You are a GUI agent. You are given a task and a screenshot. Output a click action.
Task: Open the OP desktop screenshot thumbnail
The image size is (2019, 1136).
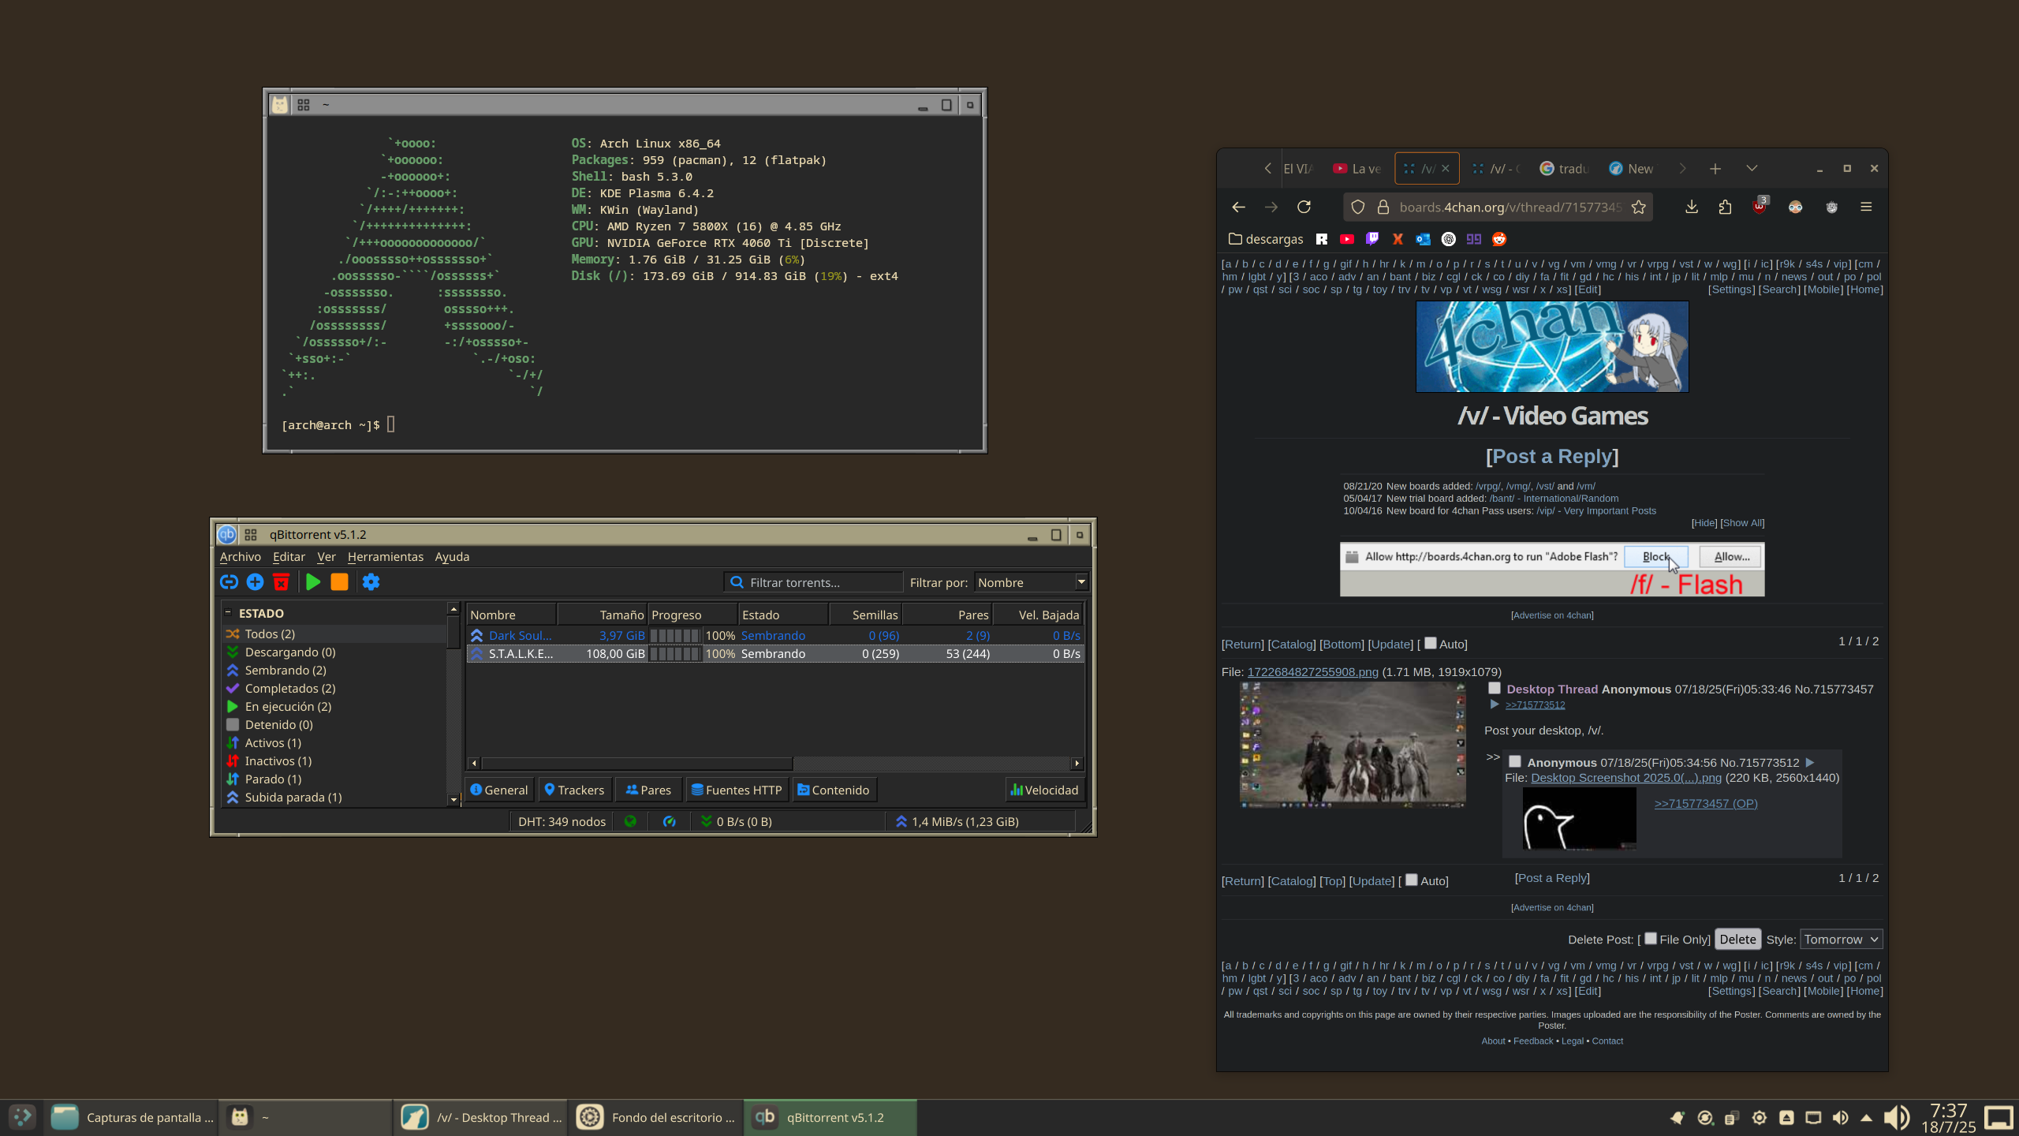[x=1353, y=745]
